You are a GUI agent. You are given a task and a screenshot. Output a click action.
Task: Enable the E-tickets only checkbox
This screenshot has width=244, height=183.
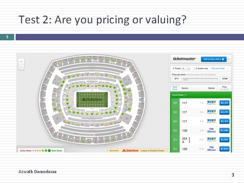click(x=195, y=68)
